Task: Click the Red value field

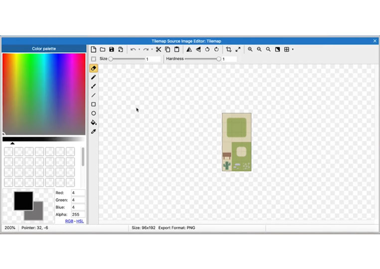Action: tap(78, 193)
